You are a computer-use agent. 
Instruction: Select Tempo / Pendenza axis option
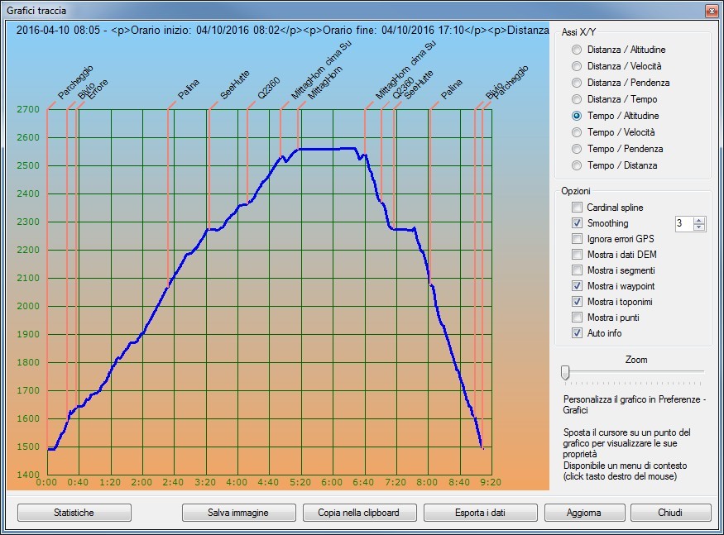(x=577, y=149)
